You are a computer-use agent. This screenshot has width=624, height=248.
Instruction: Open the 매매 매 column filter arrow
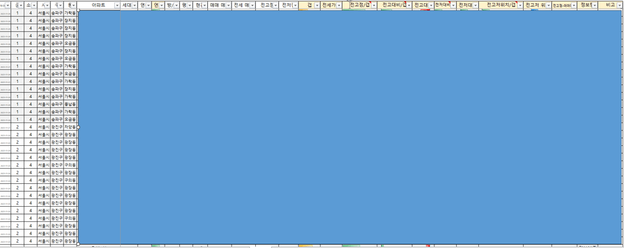(228, 5)
